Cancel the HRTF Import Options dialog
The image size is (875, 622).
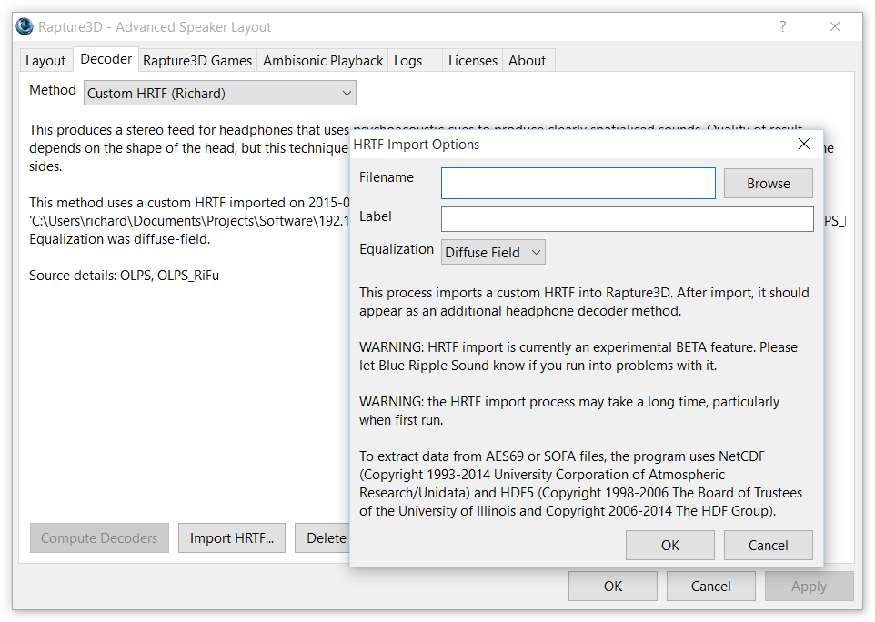tap(769, 545)
